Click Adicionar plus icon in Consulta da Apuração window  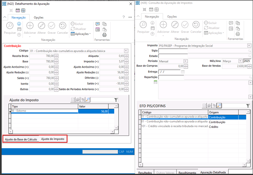tap(163, 25)
